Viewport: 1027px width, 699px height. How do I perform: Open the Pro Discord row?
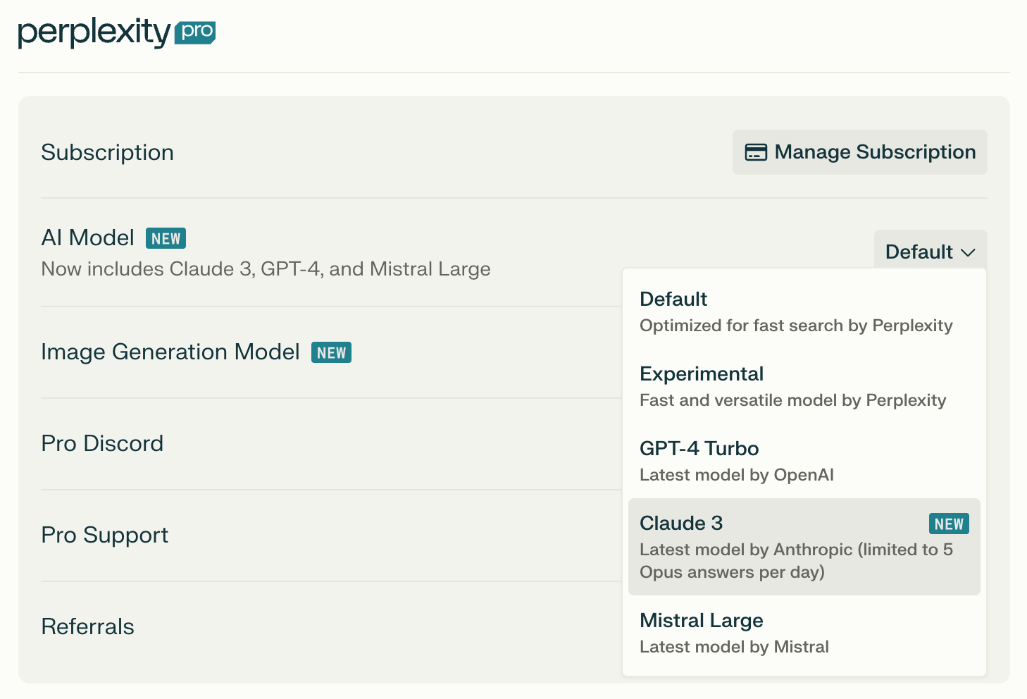point(102,443)
